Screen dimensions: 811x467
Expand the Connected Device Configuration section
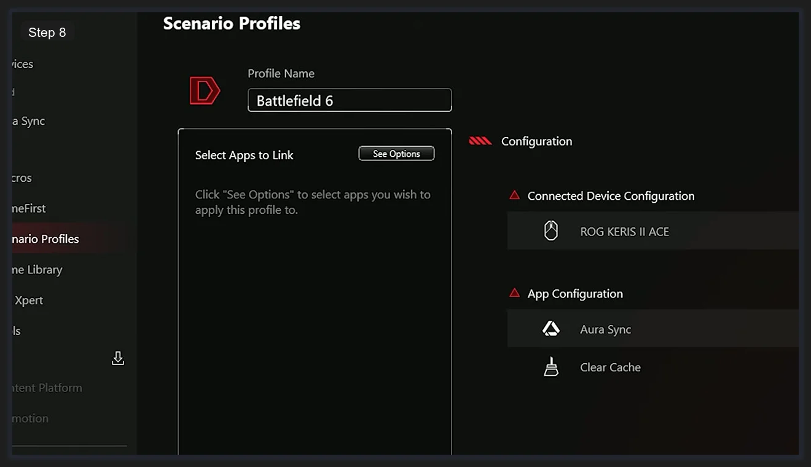click(611, 195)
